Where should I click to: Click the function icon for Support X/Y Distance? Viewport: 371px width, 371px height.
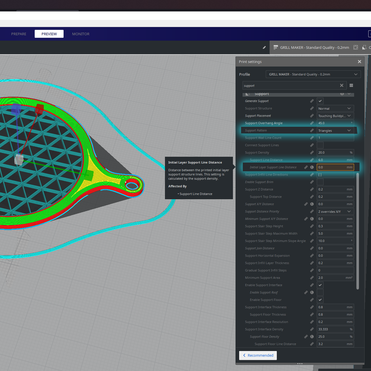pos(312,204)
